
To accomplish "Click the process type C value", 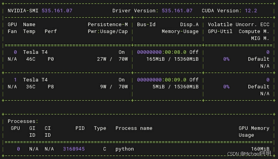I will click(x=105, y=149).
